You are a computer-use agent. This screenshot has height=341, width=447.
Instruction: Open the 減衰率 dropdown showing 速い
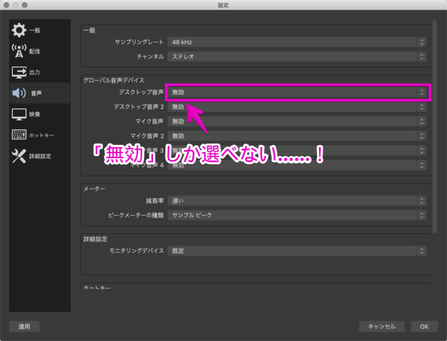pos(297,201)
